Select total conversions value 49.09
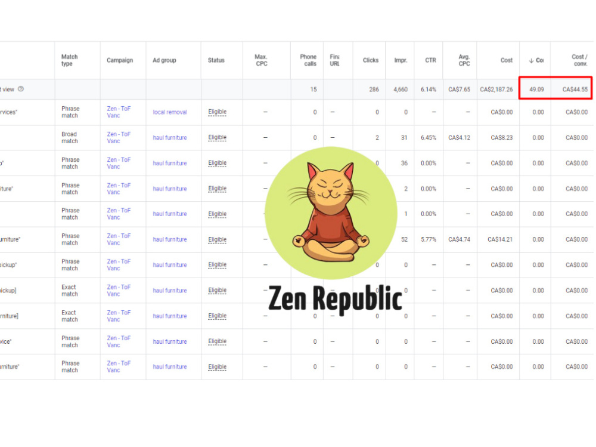The width and height of the screenshot is (596, 447). pos(537,90)
